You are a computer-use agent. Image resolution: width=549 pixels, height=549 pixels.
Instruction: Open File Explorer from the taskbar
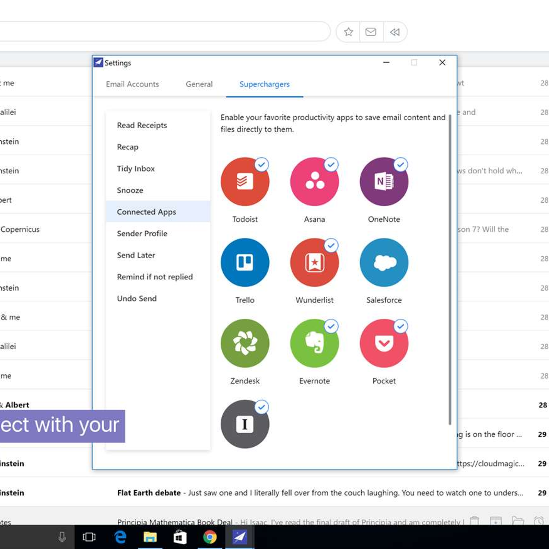pyautogui.click(x=150, y=537)
